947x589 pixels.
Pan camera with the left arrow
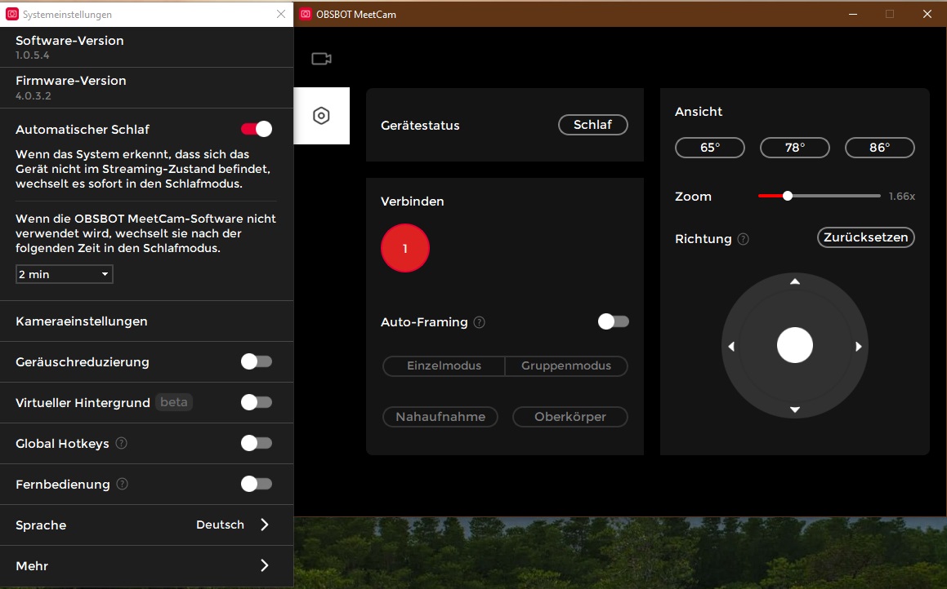(731, 347)
